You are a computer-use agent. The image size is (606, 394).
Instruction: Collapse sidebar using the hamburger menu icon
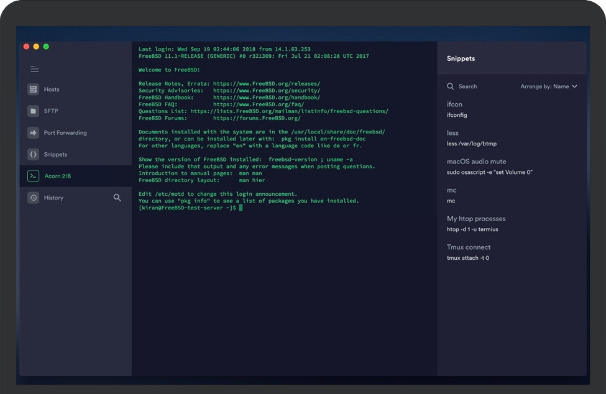point(34,69)
